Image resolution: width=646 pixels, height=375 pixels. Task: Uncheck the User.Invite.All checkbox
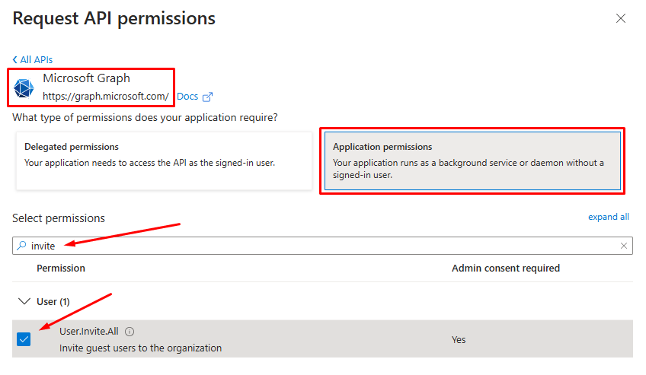pyautogui.click(x=24, y=340)
